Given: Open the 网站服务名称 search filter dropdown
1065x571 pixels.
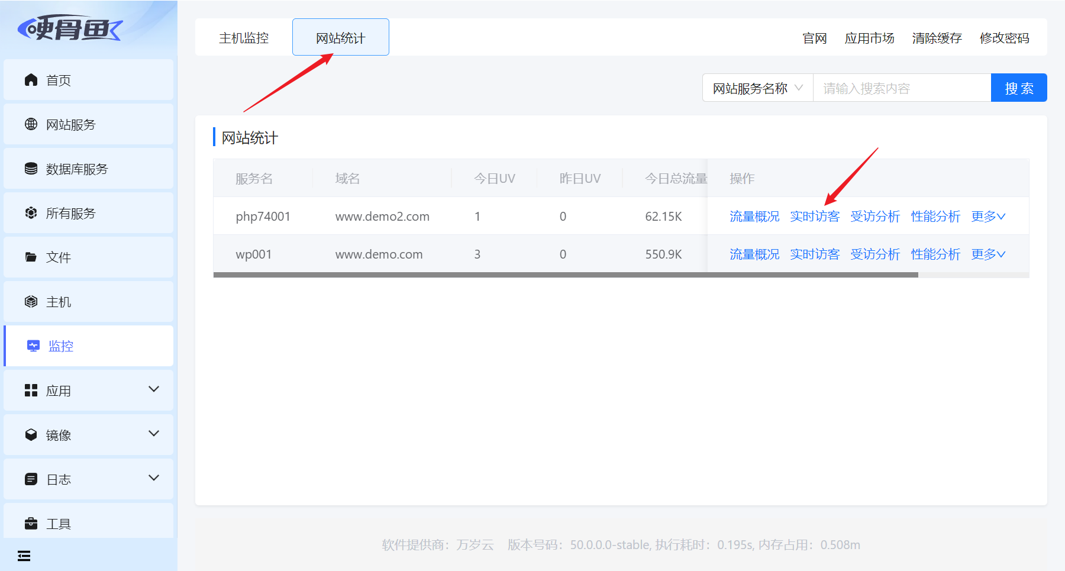Looking at the screenshot, I should (758, 88).
